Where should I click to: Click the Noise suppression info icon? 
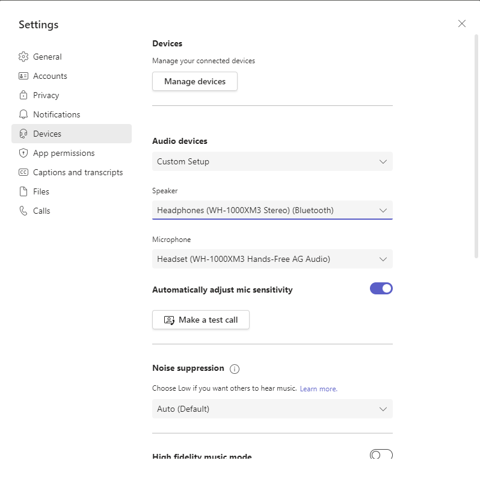click(x=235, y=368)
